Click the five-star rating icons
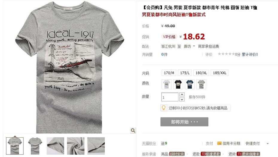 click(x=226, y=54)
